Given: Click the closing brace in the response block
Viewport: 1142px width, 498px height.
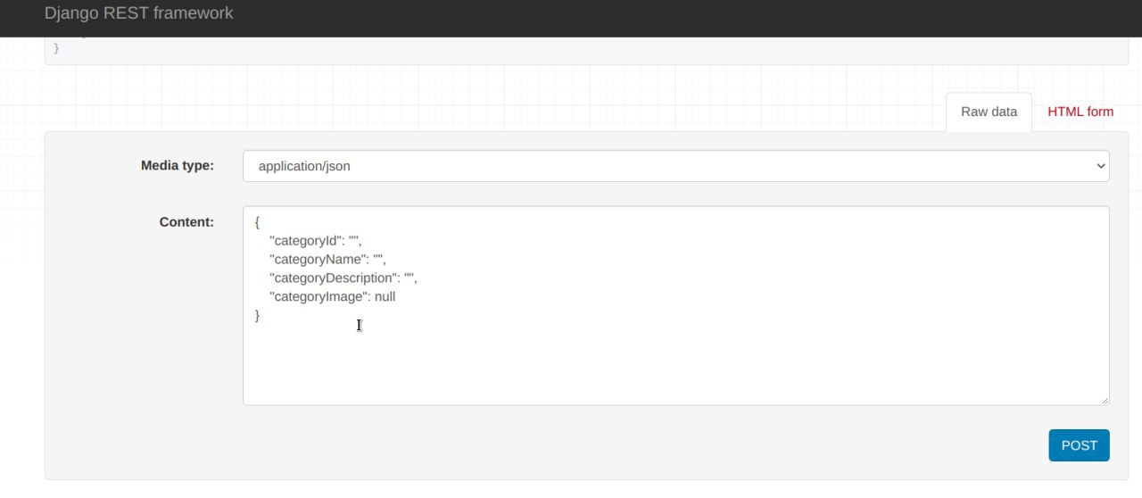Looking at the screenshot, I should 56,48.
